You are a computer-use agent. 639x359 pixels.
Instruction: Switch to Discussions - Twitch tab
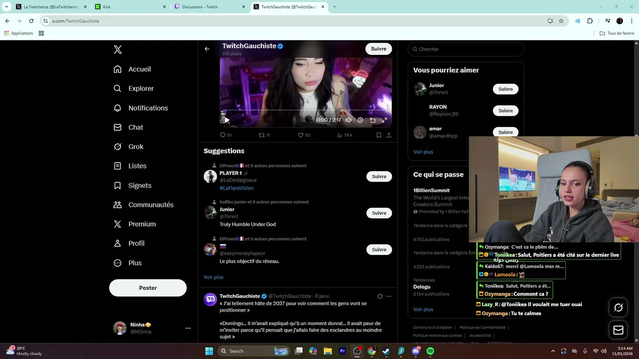pos(210,7)
